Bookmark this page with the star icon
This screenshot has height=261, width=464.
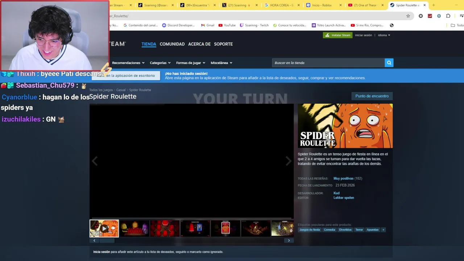point(408,16)
